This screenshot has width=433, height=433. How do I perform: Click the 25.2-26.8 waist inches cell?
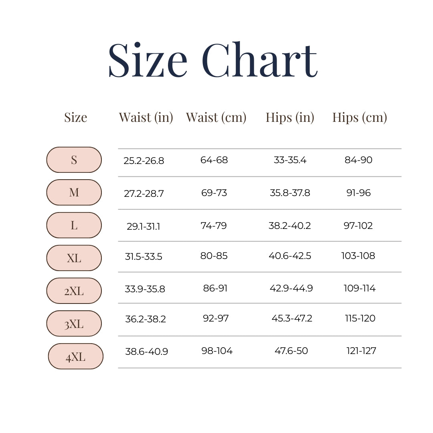(x=144, y=161)
